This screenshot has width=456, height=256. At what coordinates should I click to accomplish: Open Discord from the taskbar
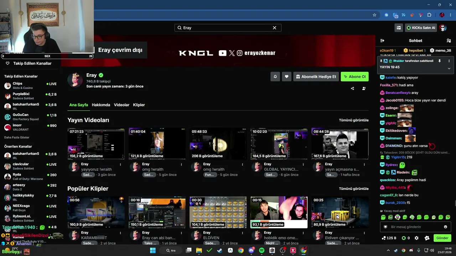coord(252,250)
